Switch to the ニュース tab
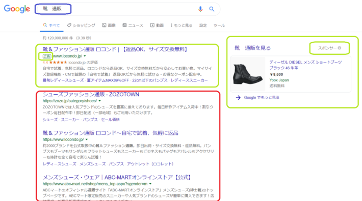Viewport: 362px width, 201px height. [x=133, y=25]
